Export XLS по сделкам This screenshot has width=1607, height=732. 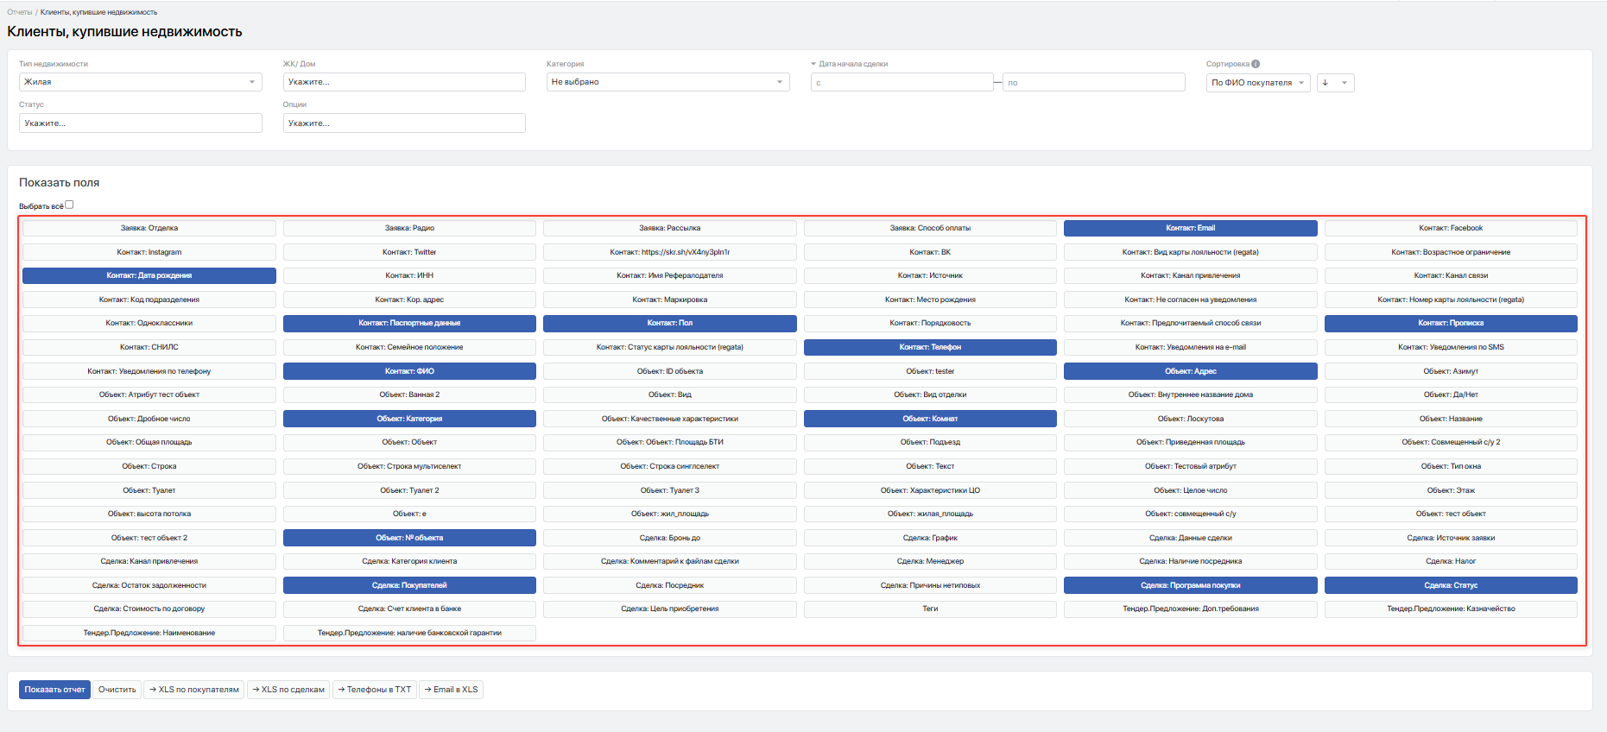pos(288,690)
